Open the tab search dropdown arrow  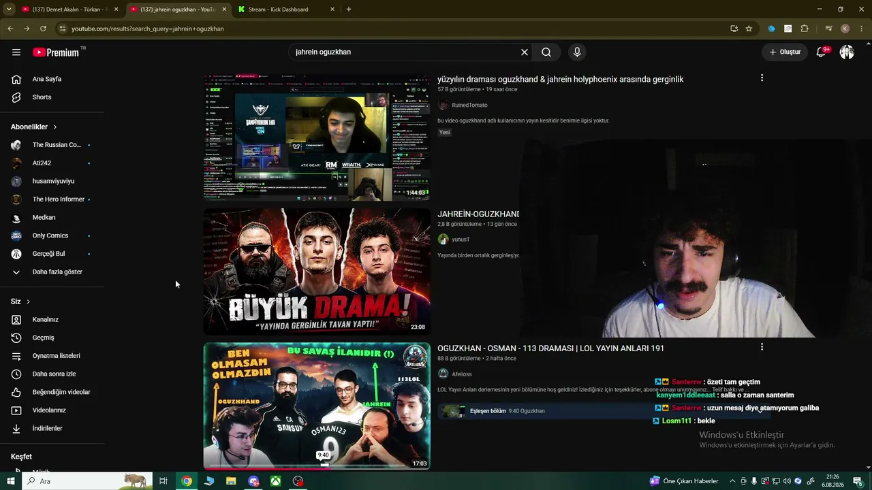[x=9, y=10]
